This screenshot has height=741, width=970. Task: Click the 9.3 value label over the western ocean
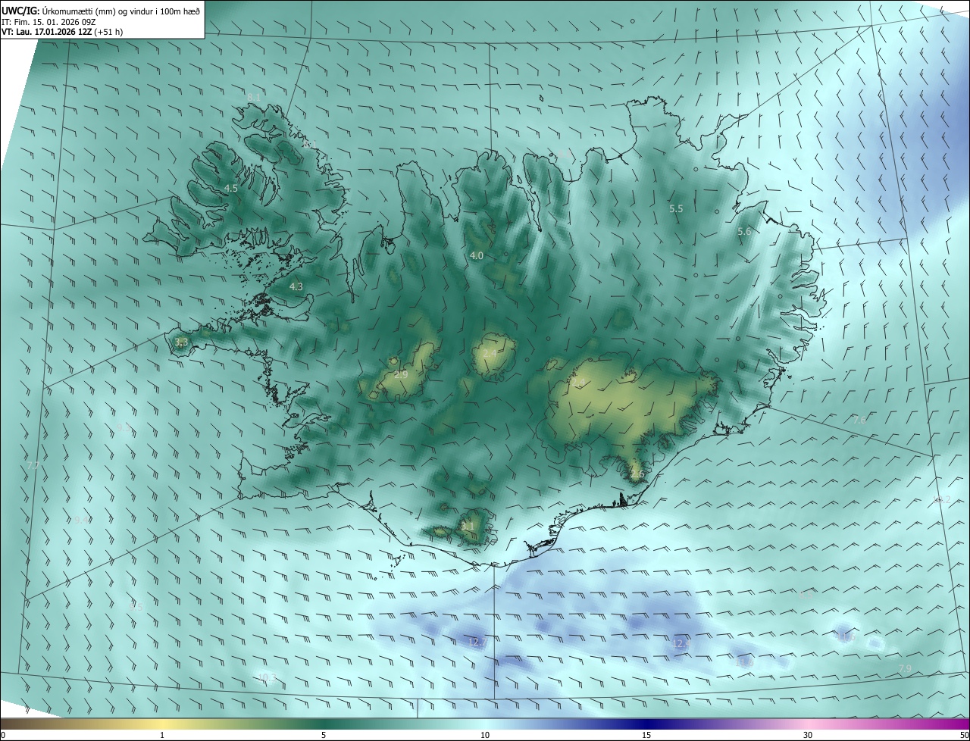(123, 427)
